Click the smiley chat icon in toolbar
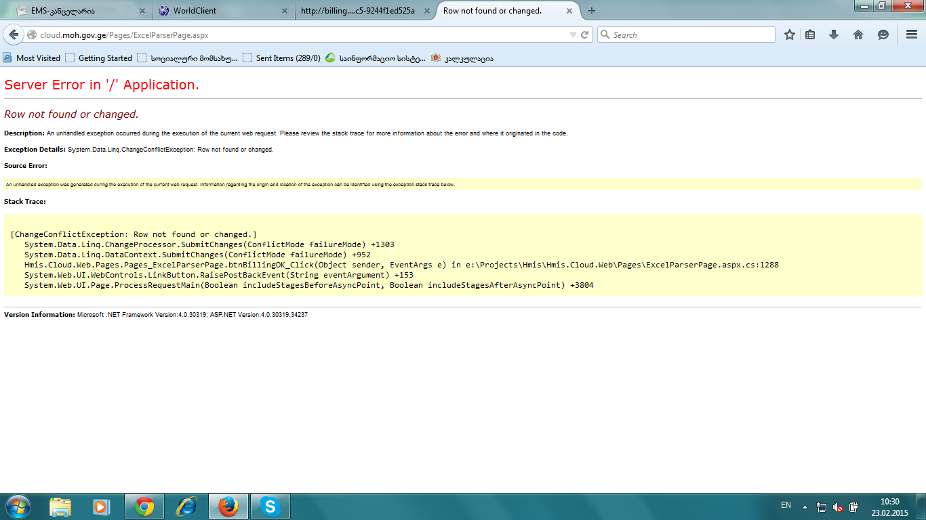 click(x=883, y=35)
